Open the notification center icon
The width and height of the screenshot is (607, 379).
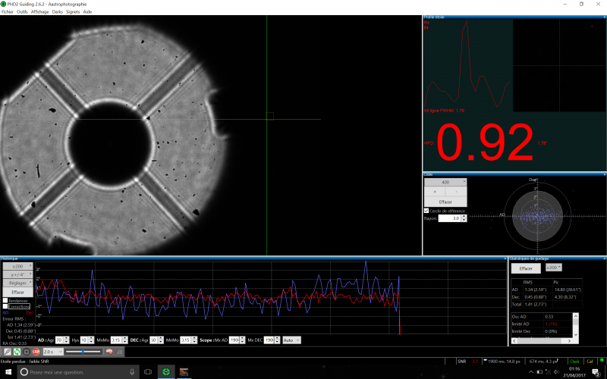596,372
